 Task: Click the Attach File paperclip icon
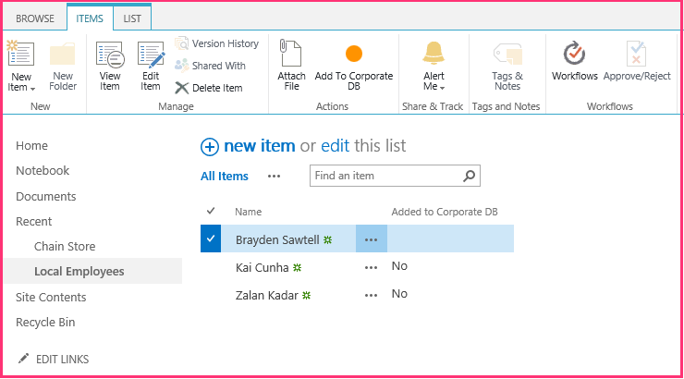click(290, 54)
